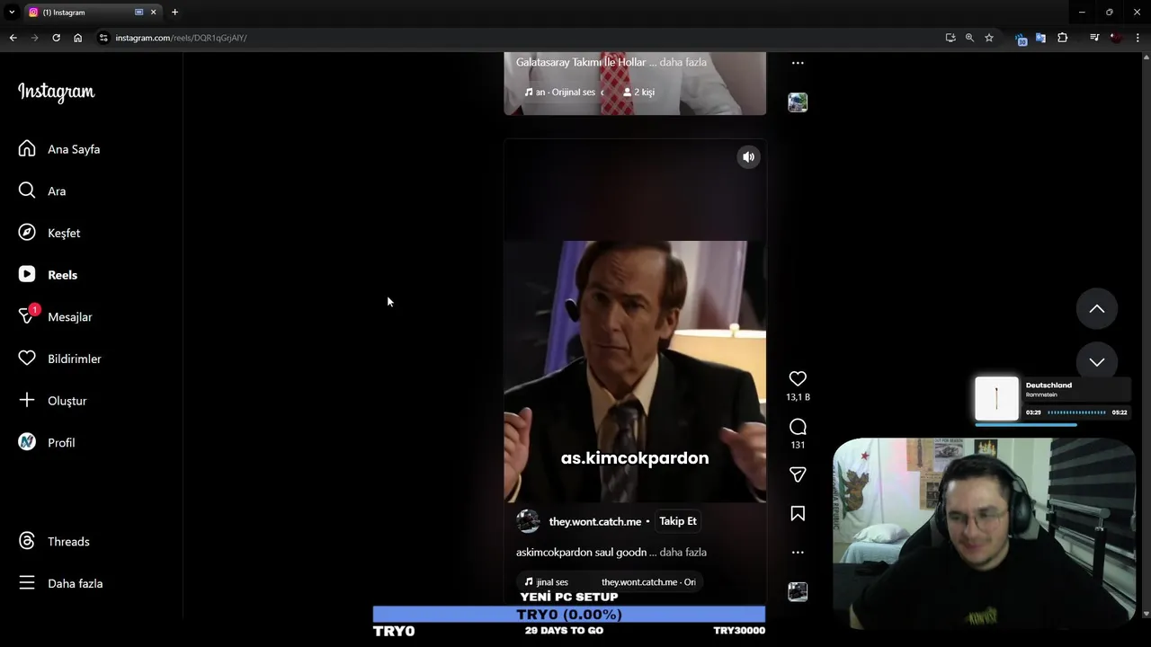Mute the reel with the speaker button
The height and width of the screenshot is (647, 1151).
[x=748, y=157]
